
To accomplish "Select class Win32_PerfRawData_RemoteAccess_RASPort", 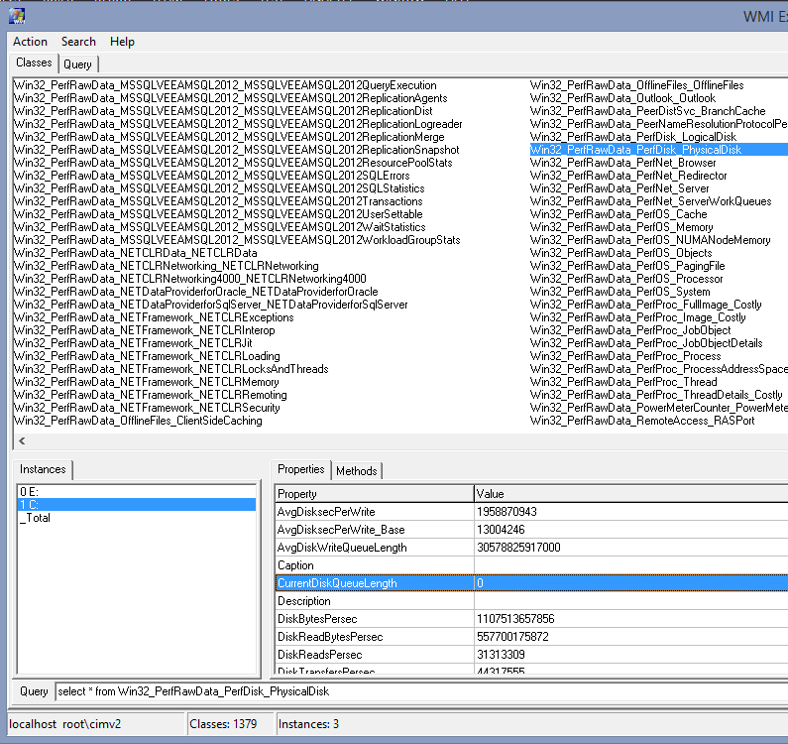I will tap(642, 421).
